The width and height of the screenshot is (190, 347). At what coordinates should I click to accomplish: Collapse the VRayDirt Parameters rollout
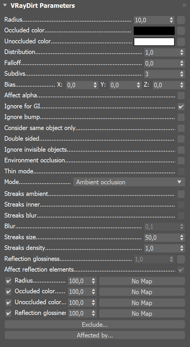tap(5, 5)
